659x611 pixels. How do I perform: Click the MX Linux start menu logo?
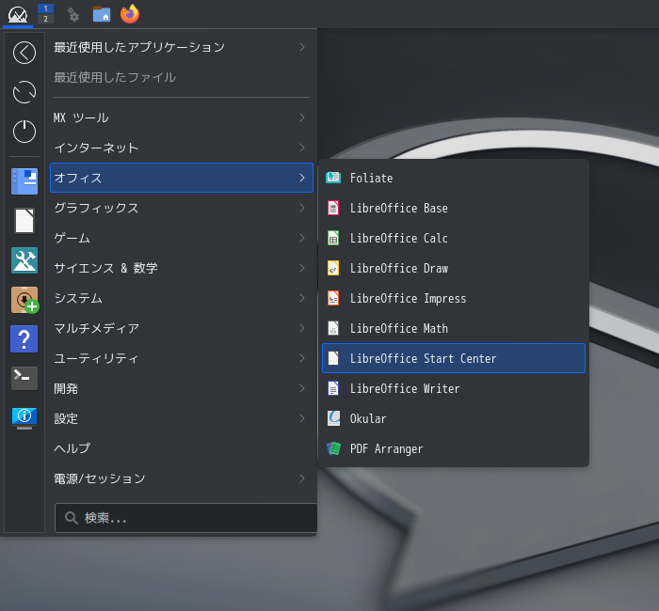pyautogui.click(x=18, y=14)
